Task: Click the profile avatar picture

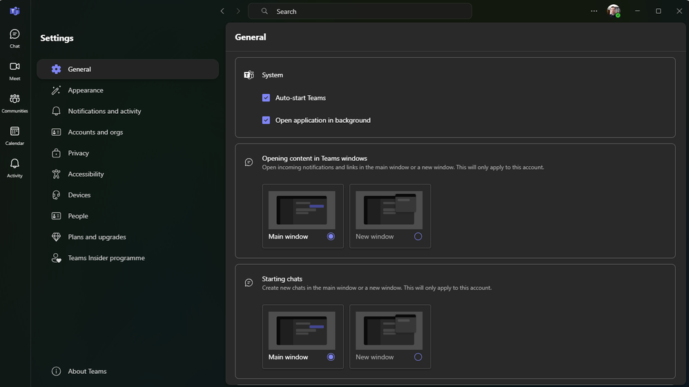Action: 614,11
